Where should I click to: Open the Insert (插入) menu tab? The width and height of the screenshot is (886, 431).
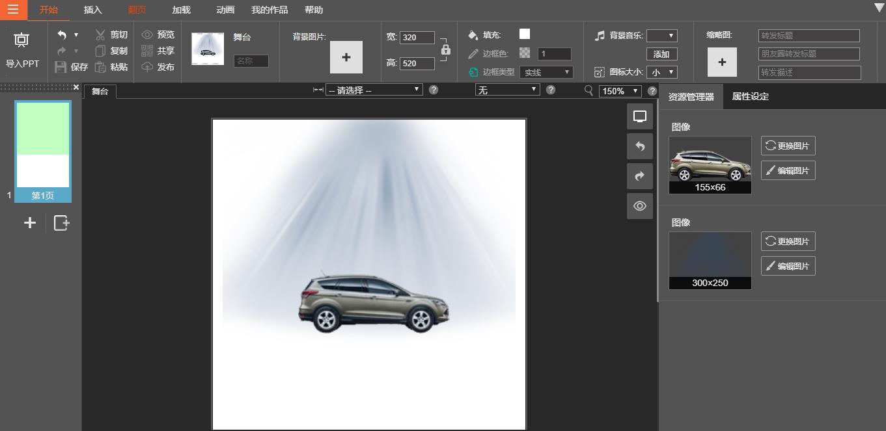click(x=93, y=10)
